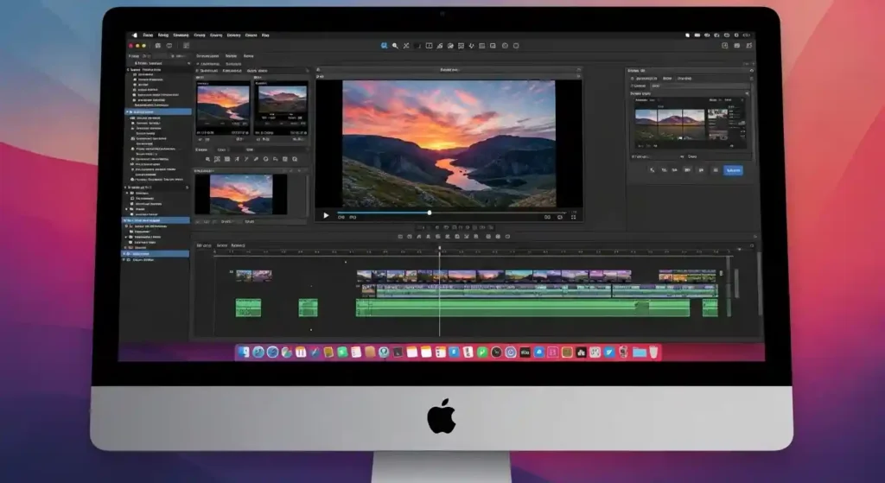885x483 pixels.
Task: Select the first short green audio clip in timeline
Action: point(248,308)
